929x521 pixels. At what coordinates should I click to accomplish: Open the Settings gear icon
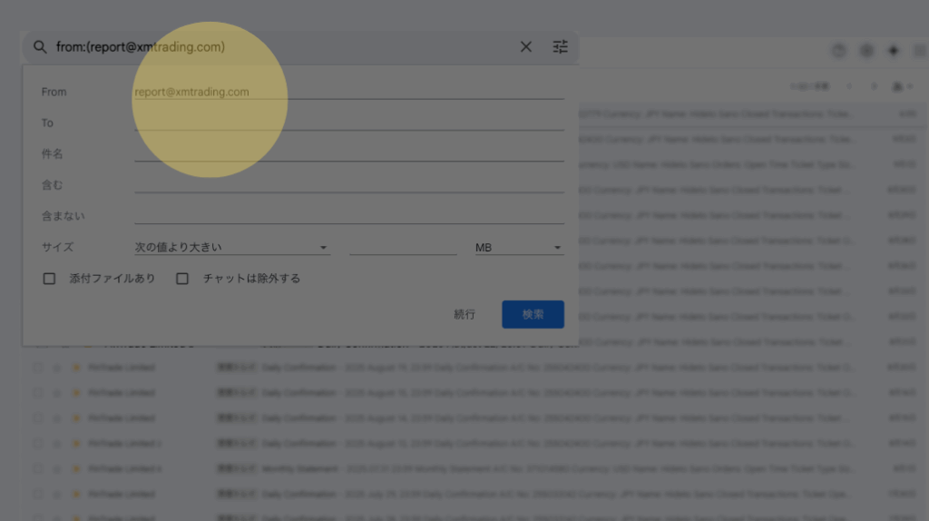pyautogui.click(x=866, y=51)
